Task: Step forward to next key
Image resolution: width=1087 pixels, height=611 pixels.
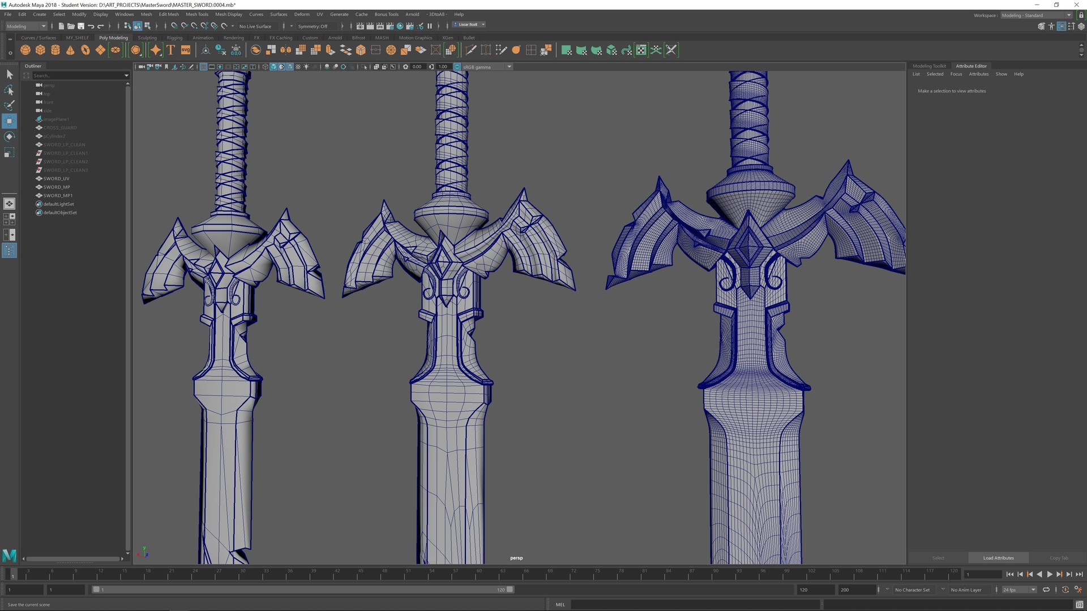Action: (x=1059, y=574)
